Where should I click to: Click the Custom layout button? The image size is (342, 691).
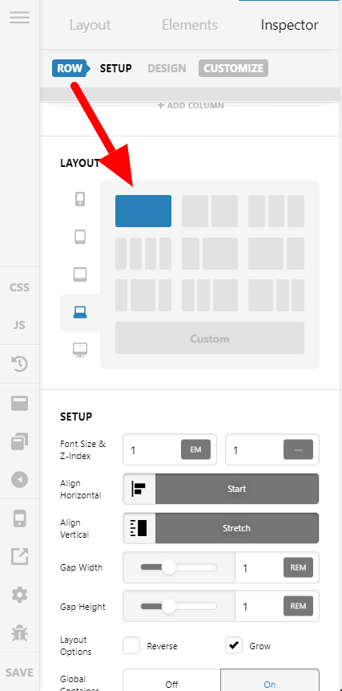point(210,338)
